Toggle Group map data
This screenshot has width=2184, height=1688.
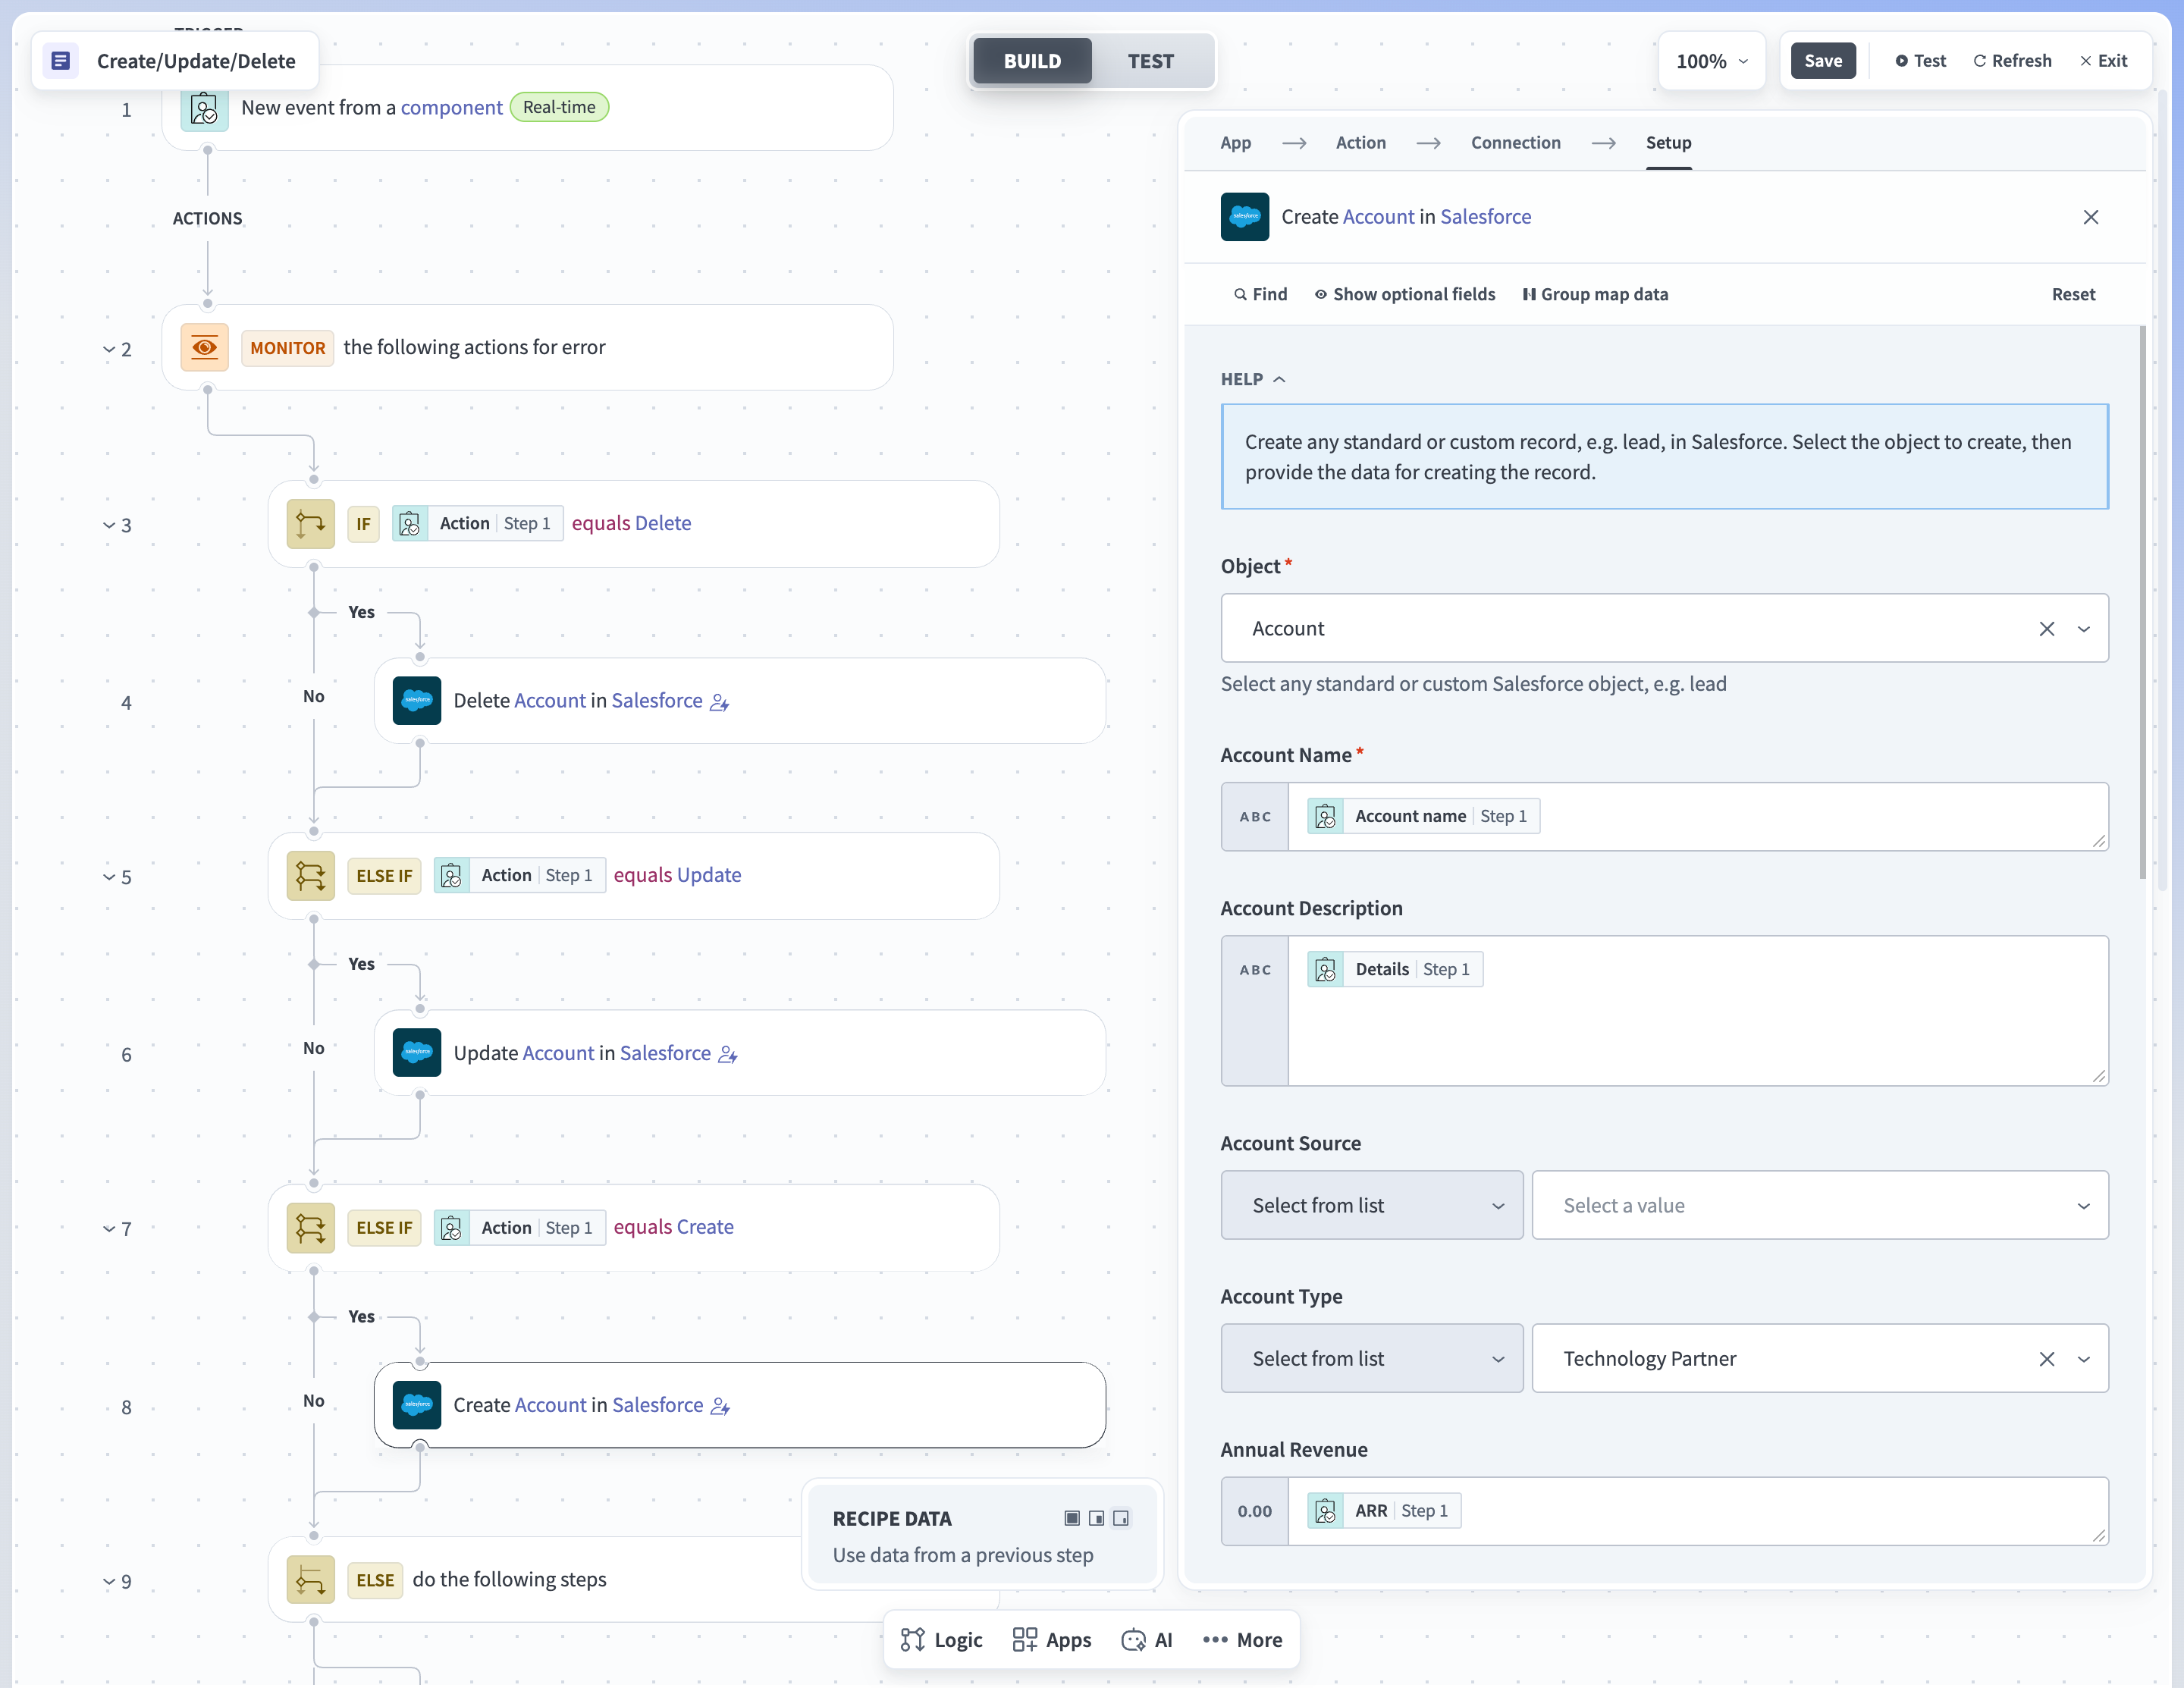pyautogui.click(x=1596, y=294)
